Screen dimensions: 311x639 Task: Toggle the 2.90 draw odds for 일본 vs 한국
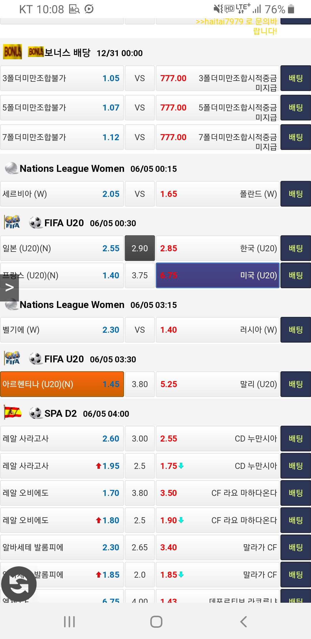tap(140, 248)
